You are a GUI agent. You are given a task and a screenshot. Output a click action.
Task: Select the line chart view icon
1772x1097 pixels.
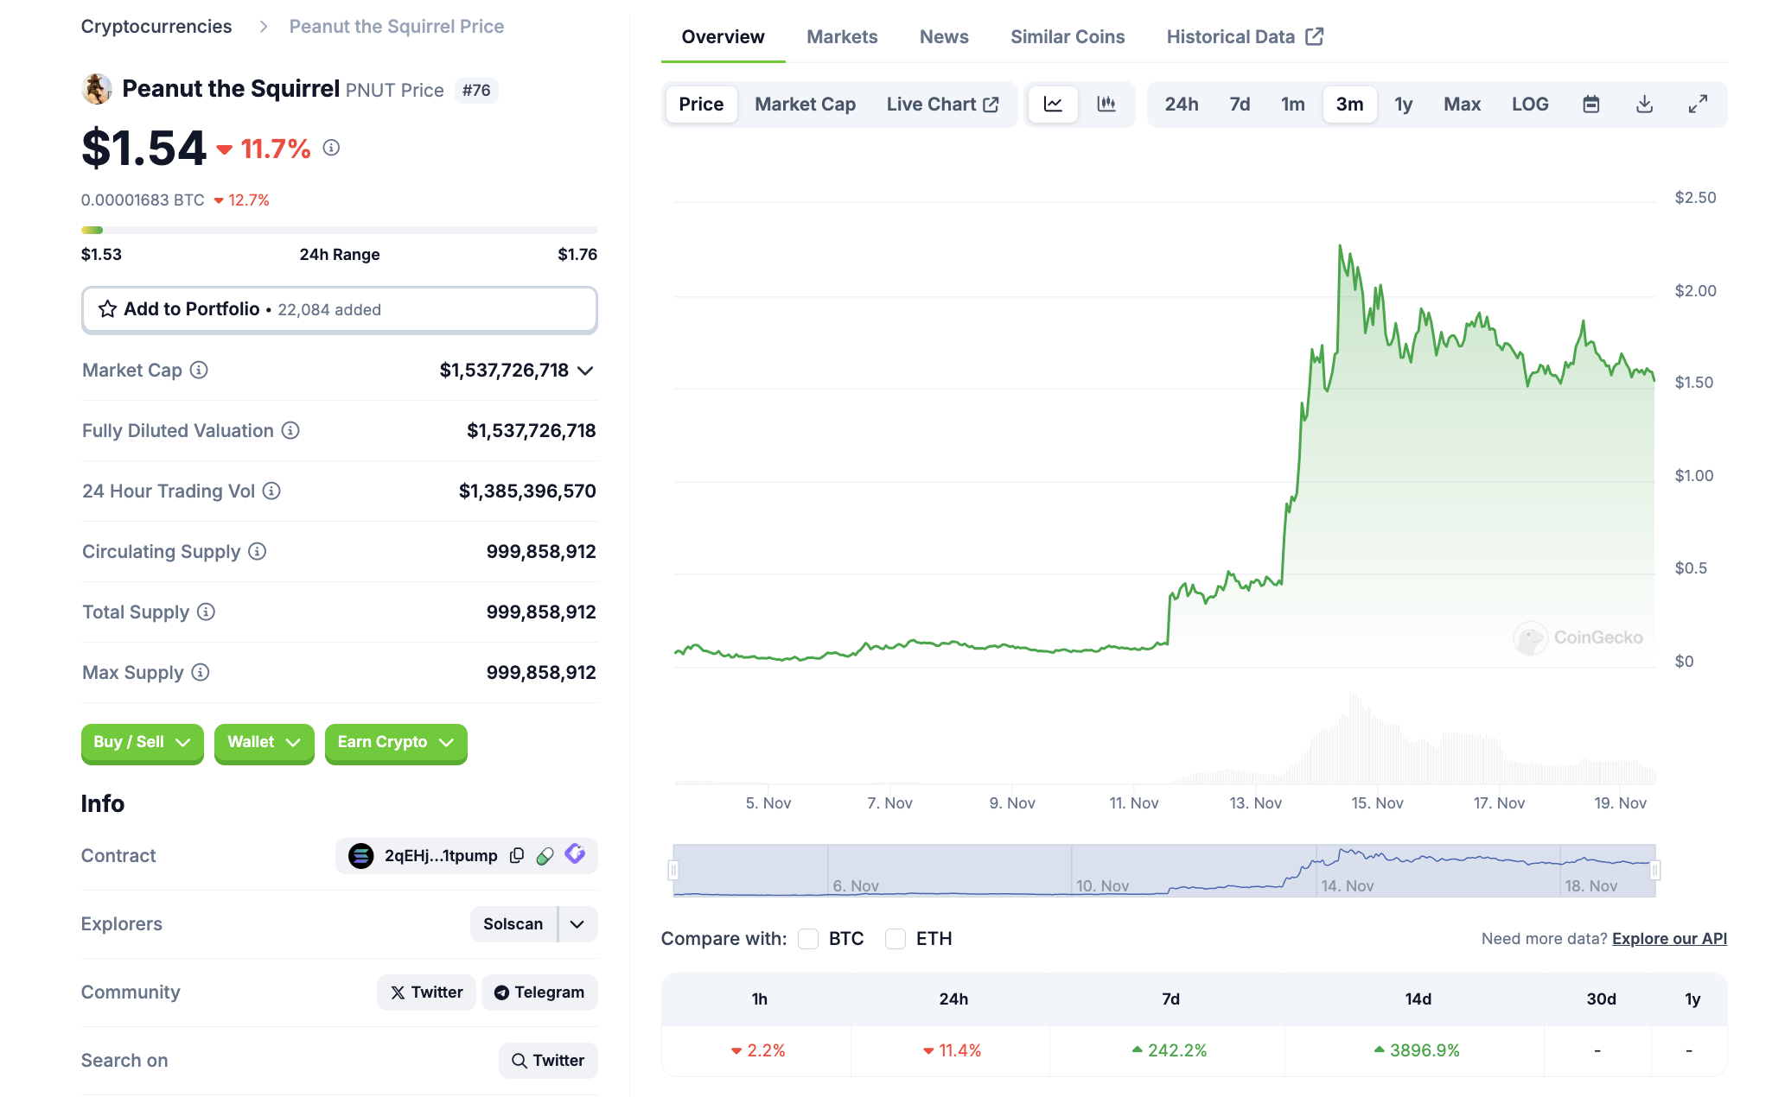1053,105
